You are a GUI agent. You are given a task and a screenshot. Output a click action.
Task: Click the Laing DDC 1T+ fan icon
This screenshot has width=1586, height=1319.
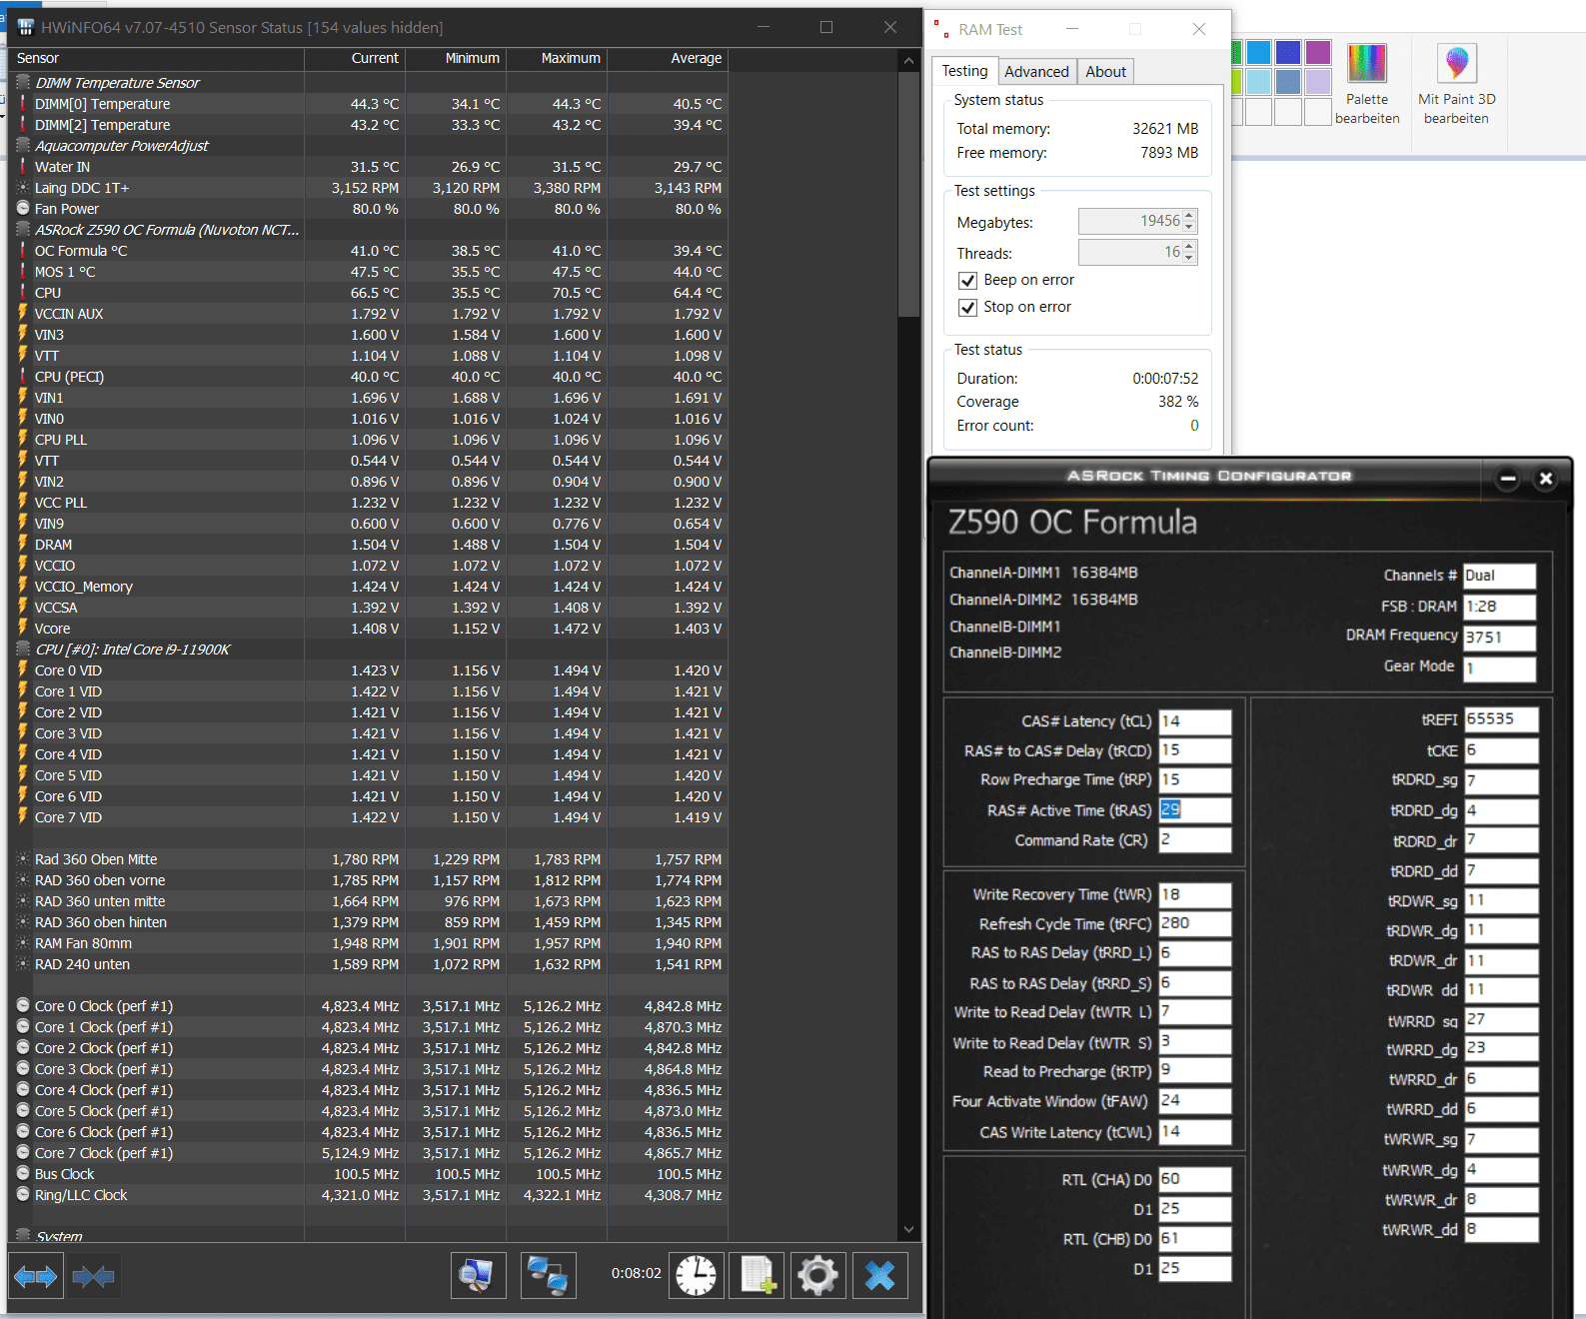[x=23, y=188]
